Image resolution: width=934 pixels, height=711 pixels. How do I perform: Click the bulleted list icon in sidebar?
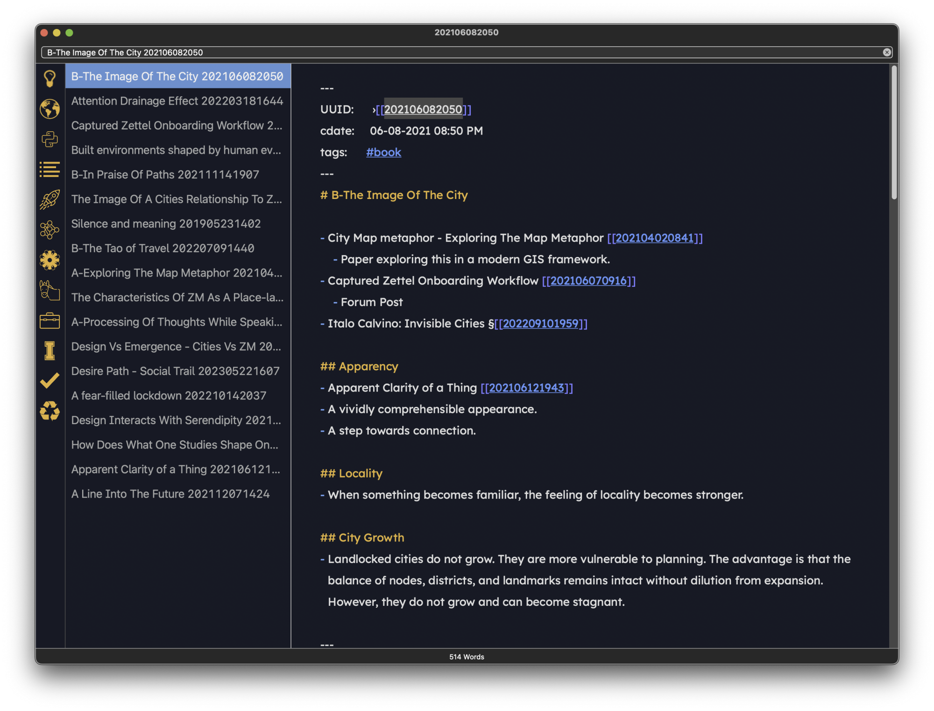[50, 170]
